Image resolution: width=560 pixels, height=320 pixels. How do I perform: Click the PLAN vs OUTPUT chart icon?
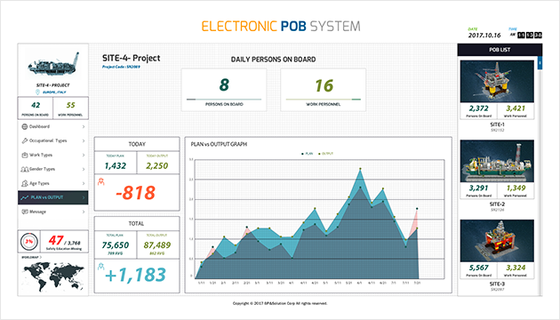click(x=25, y=197)
